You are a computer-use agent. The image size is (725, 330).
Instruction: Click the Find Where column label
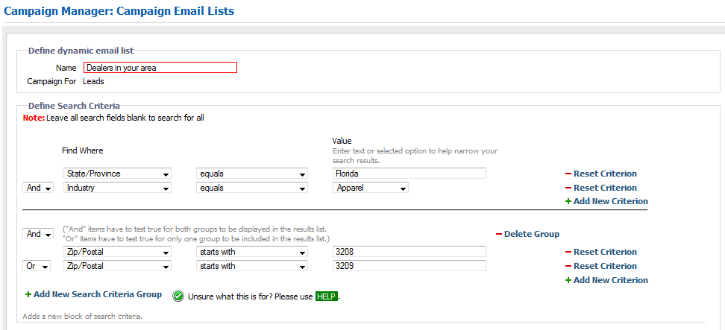click(83, 150)
